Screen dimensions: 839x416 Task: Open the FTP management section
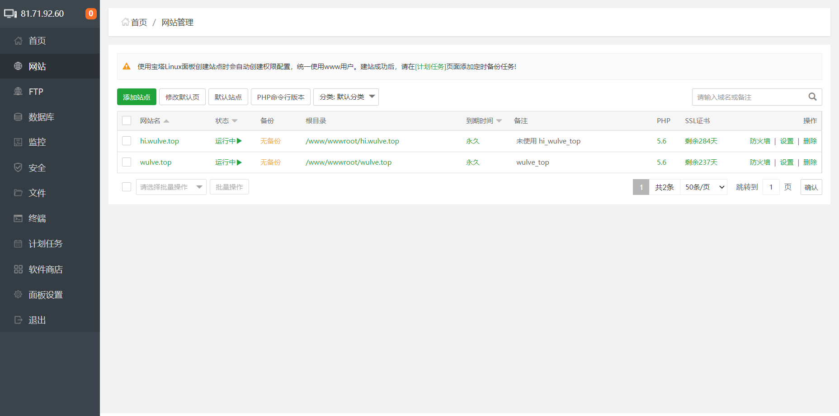(x=36, y=91)
